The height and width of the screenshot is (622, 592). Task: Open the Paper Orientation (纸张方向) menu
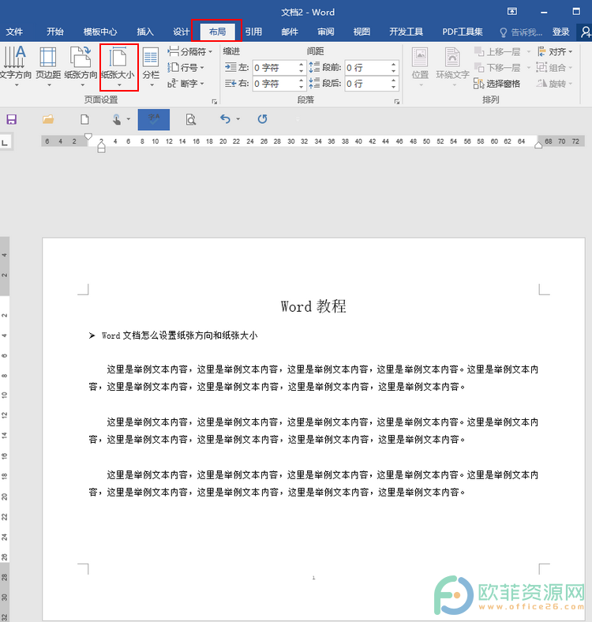[81, 66]
